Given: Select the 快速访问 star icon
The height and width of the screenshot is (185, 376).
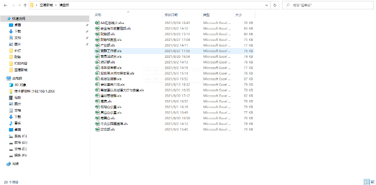Looking at the screenshot, I should pyautogui.click(x=9, y=18).
